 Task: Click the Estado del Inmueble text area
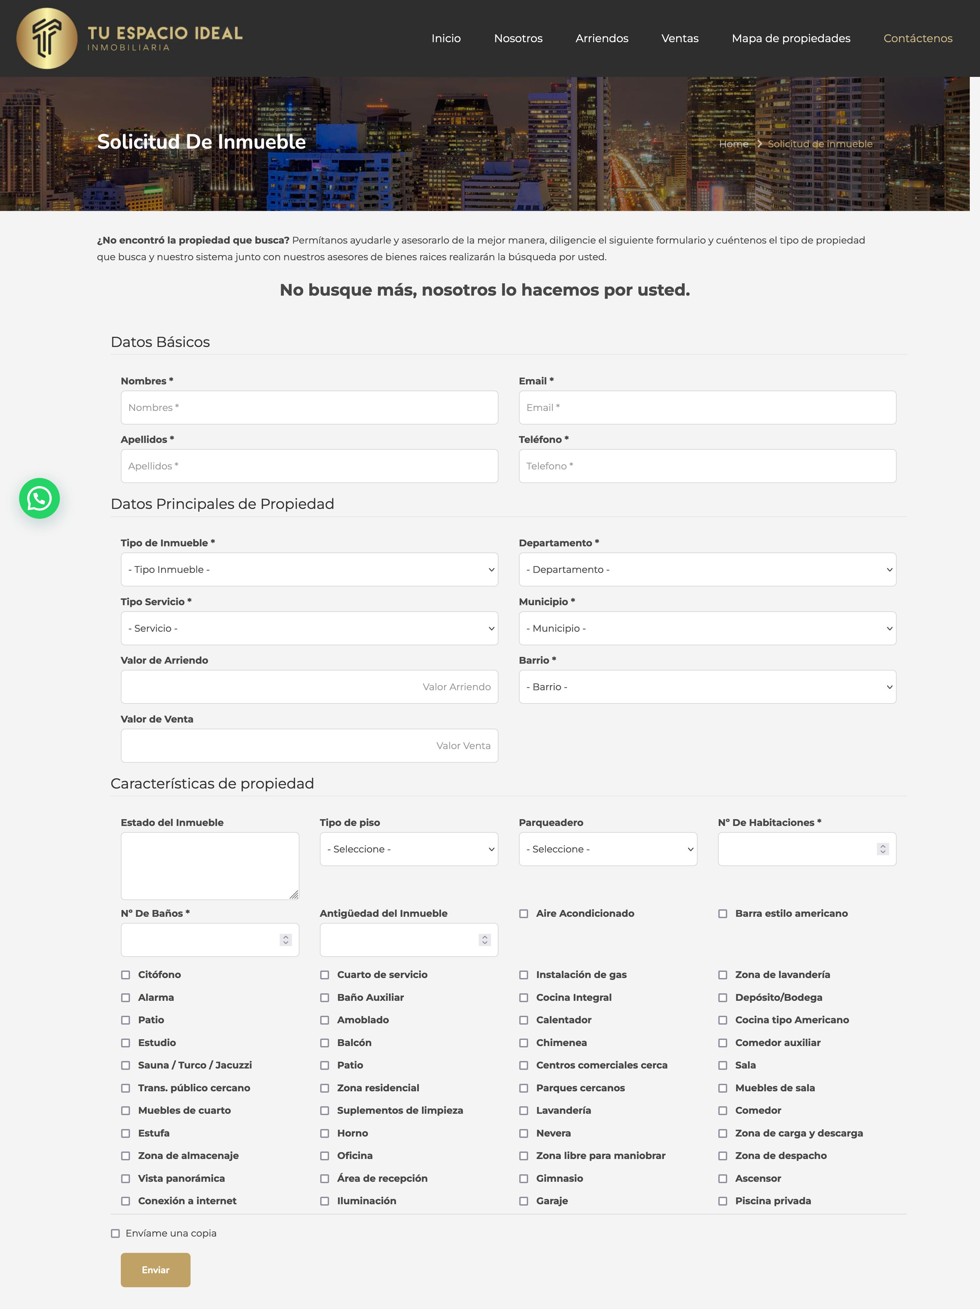[210, 866]
